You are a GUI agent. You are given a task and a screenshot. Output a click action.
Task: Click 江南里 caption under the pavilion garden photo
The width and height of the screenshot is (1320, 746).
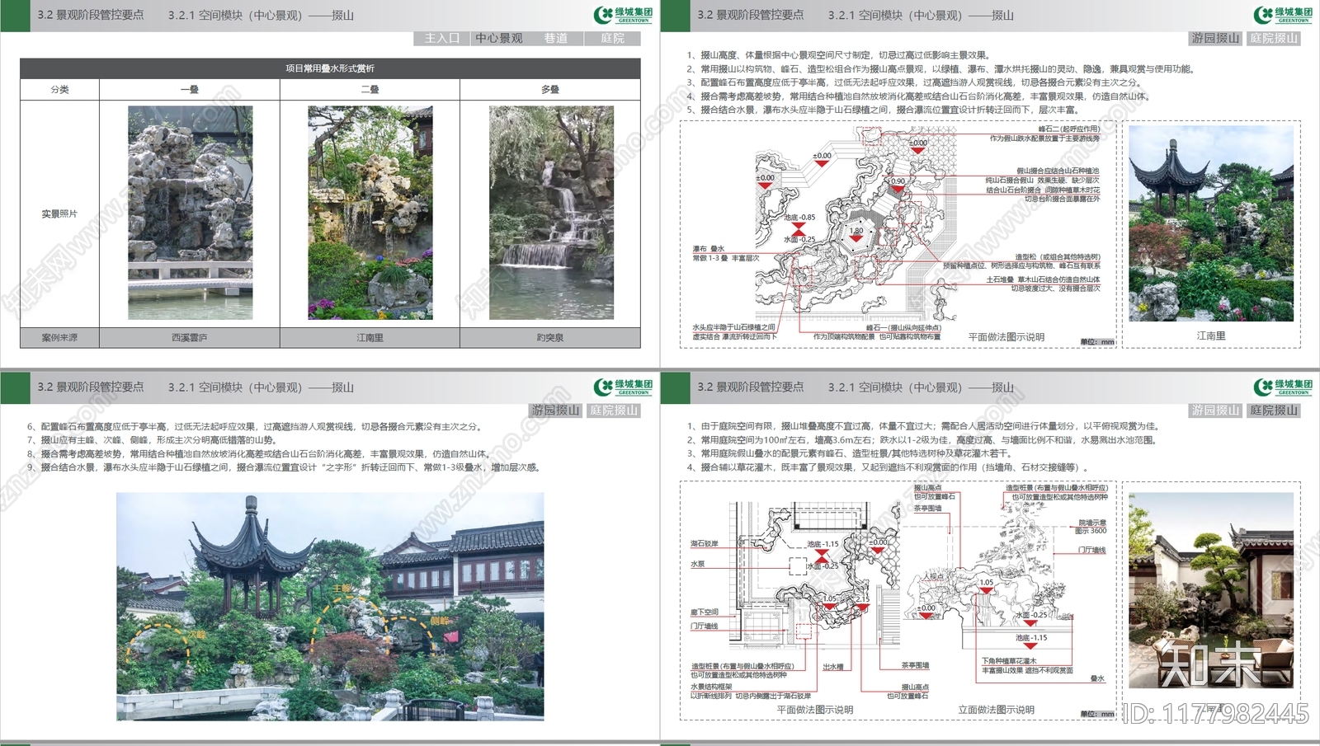[1211, 335]
